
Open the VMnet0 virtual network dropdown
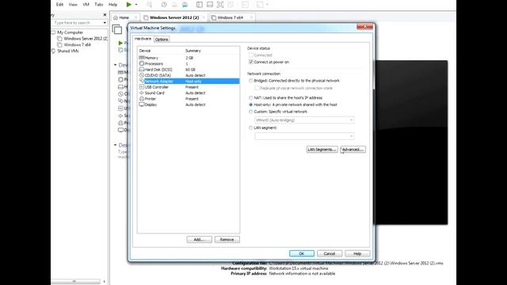(x=304, y=120)
